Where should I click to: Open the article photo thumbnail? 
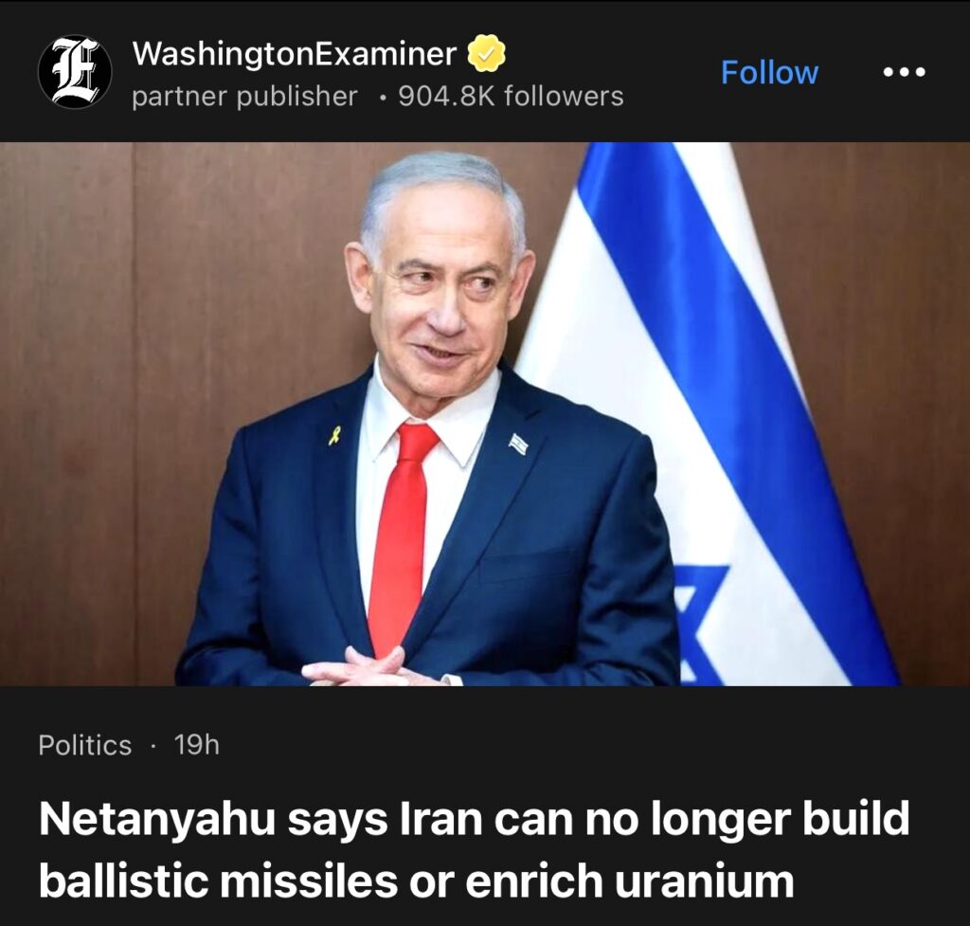485,414
